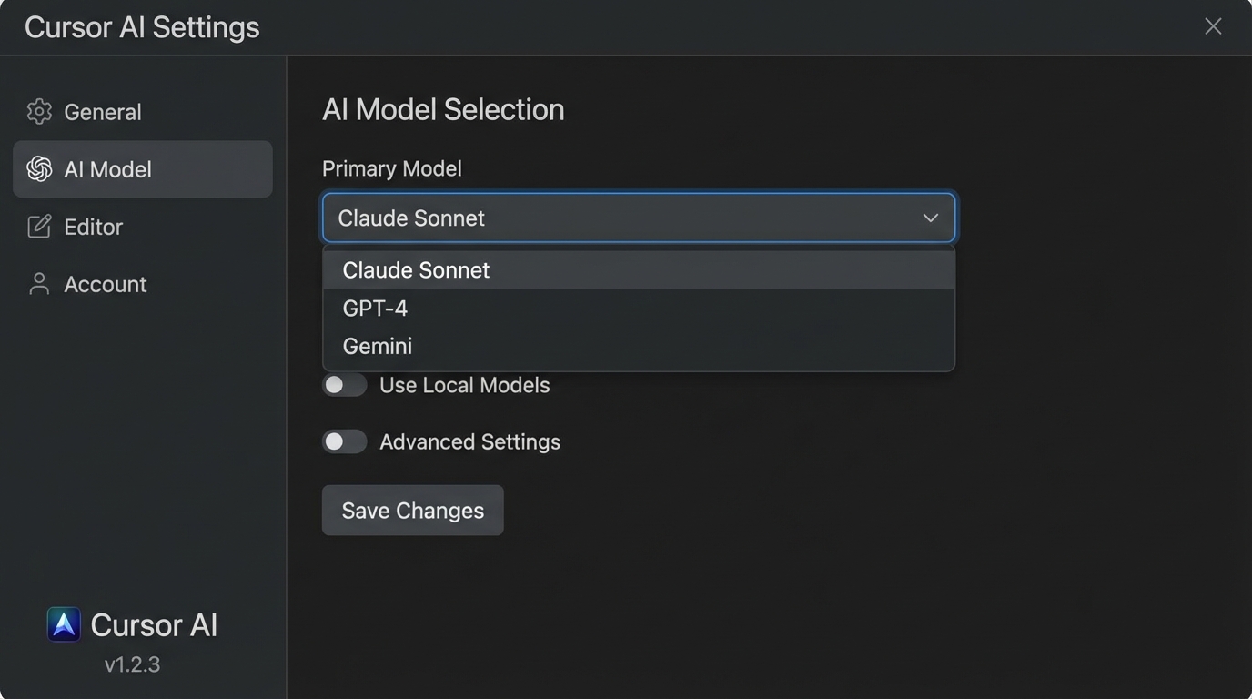
Task: Open the Primary Model dropdown
Action: [638, 218]
